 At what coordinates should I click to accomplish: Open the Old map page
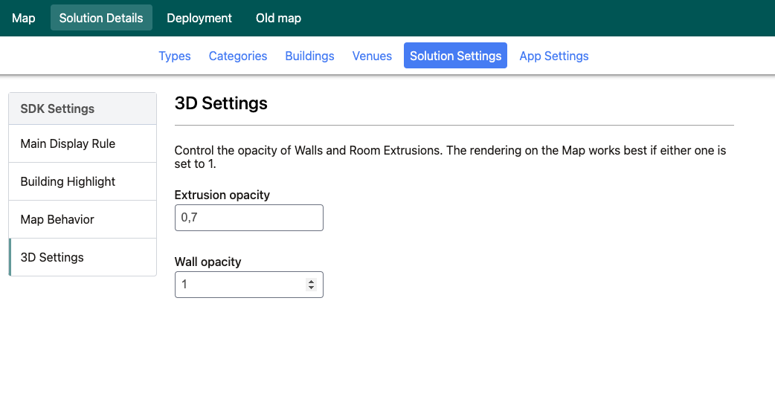pos(278,18)
